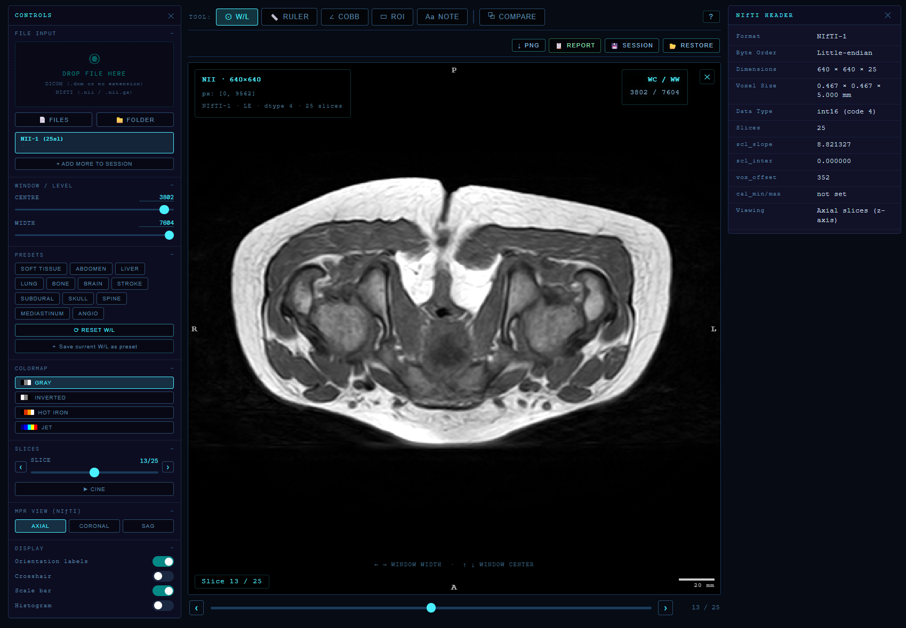
Task: Adjust the Slice slider in Controls
Action: (x=94, y=472)
